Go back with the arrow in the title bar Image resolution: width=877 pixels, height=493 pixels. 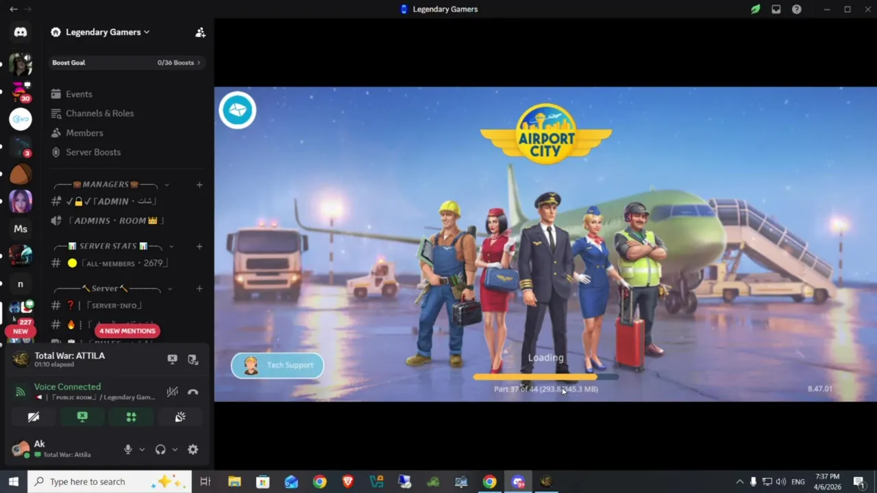pyautogui.click(x=13, y=9)
